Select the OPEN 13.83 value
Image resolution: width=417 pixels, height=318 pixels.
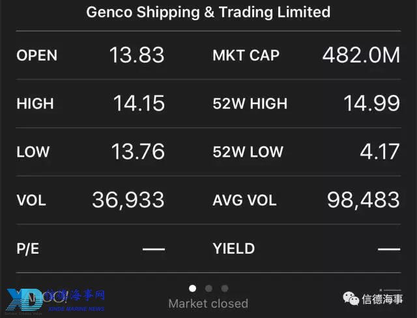click(137, 55)
